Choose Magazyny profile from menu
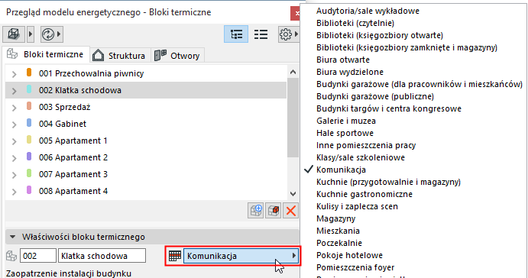Screen dimensions: 528x278 click(335, 218)
